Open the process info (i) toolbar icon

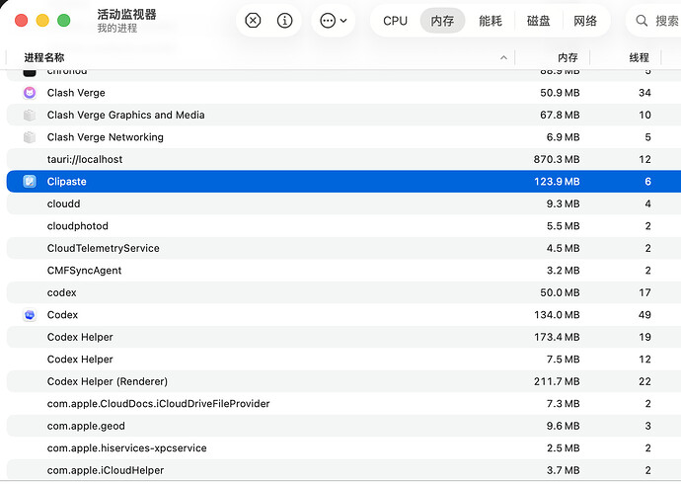pos(284,21)
